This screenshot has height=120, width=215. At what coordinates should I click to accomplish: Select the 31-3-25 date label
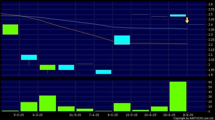[x=75, y=115]
